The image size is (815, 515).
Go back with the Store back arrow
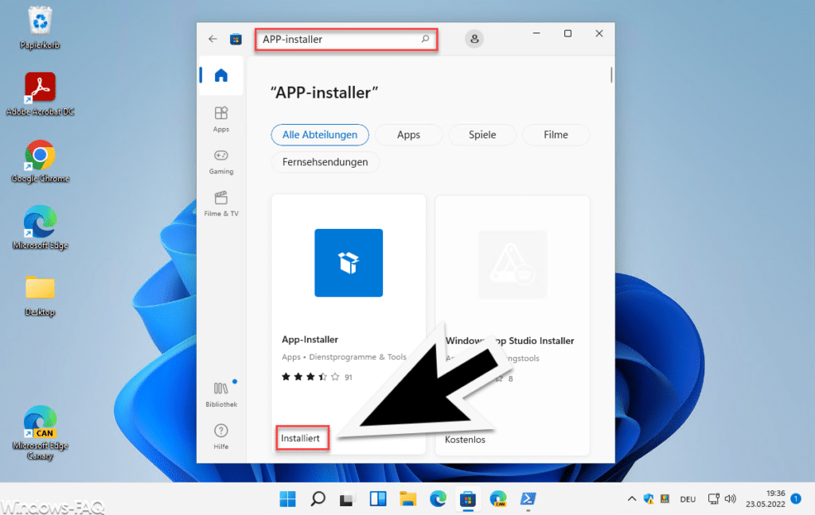213,39
